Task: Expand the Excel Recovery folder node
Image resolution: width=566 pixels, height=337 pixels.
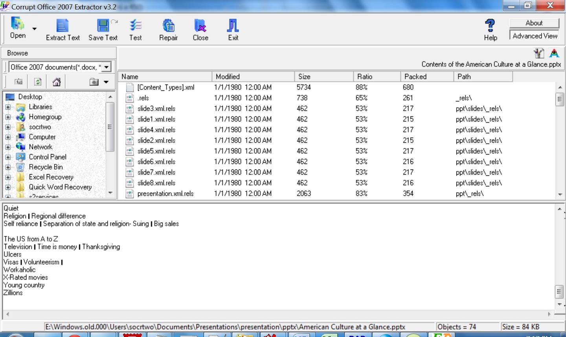Action: click(x=8, y=177)
